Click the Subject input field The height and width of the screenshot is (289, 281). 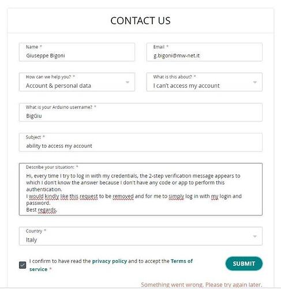coord(141,142)
